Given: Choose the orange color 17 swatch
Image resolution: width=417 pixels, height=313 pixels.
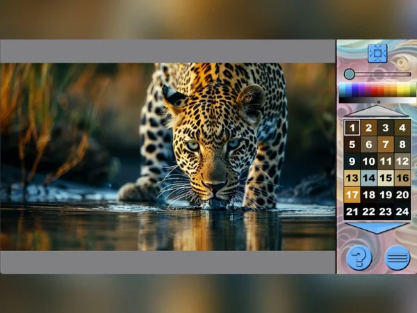Looking at the screenshot, I should click(352, 195).
